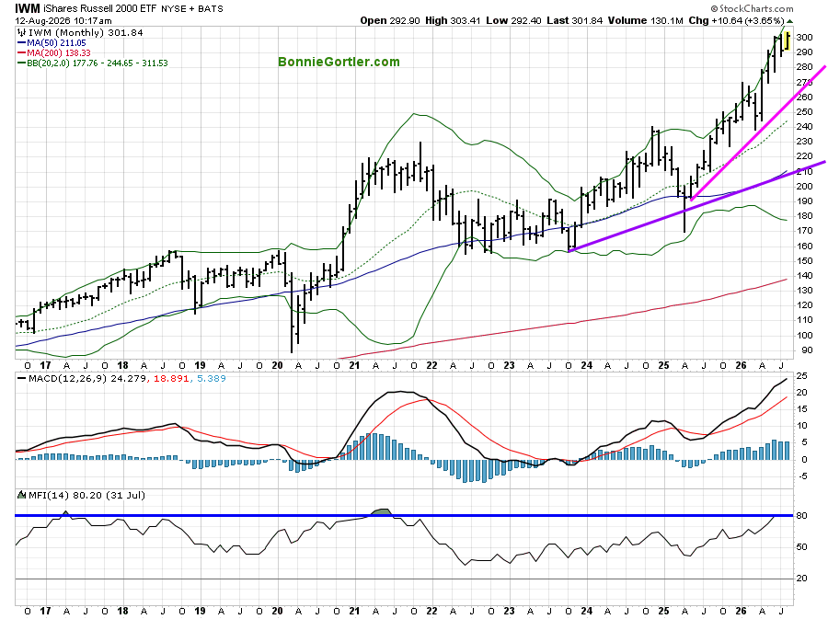Click the copyright icon beside StockCharts.com
This screenshot has height=619, width=828.
715,8
